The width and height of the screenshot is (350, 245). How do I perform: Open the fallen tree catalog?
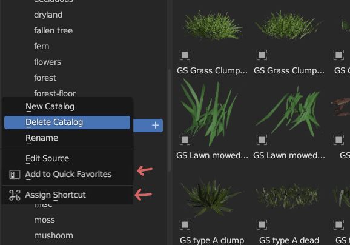[x=53, y=30]
